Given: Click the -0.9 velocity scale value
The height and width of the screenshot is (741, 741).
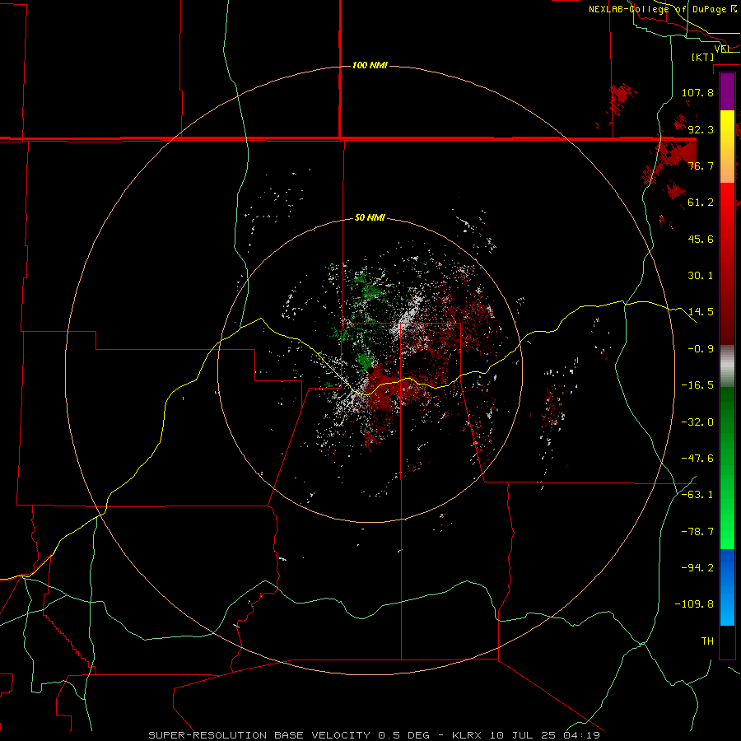Looking at the screenshot, I should (x=701, y=349).
